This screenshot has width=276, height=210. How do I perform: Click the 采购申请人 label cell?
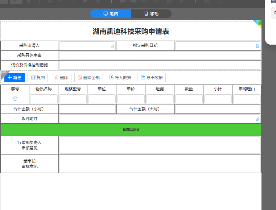pos(29,46)
